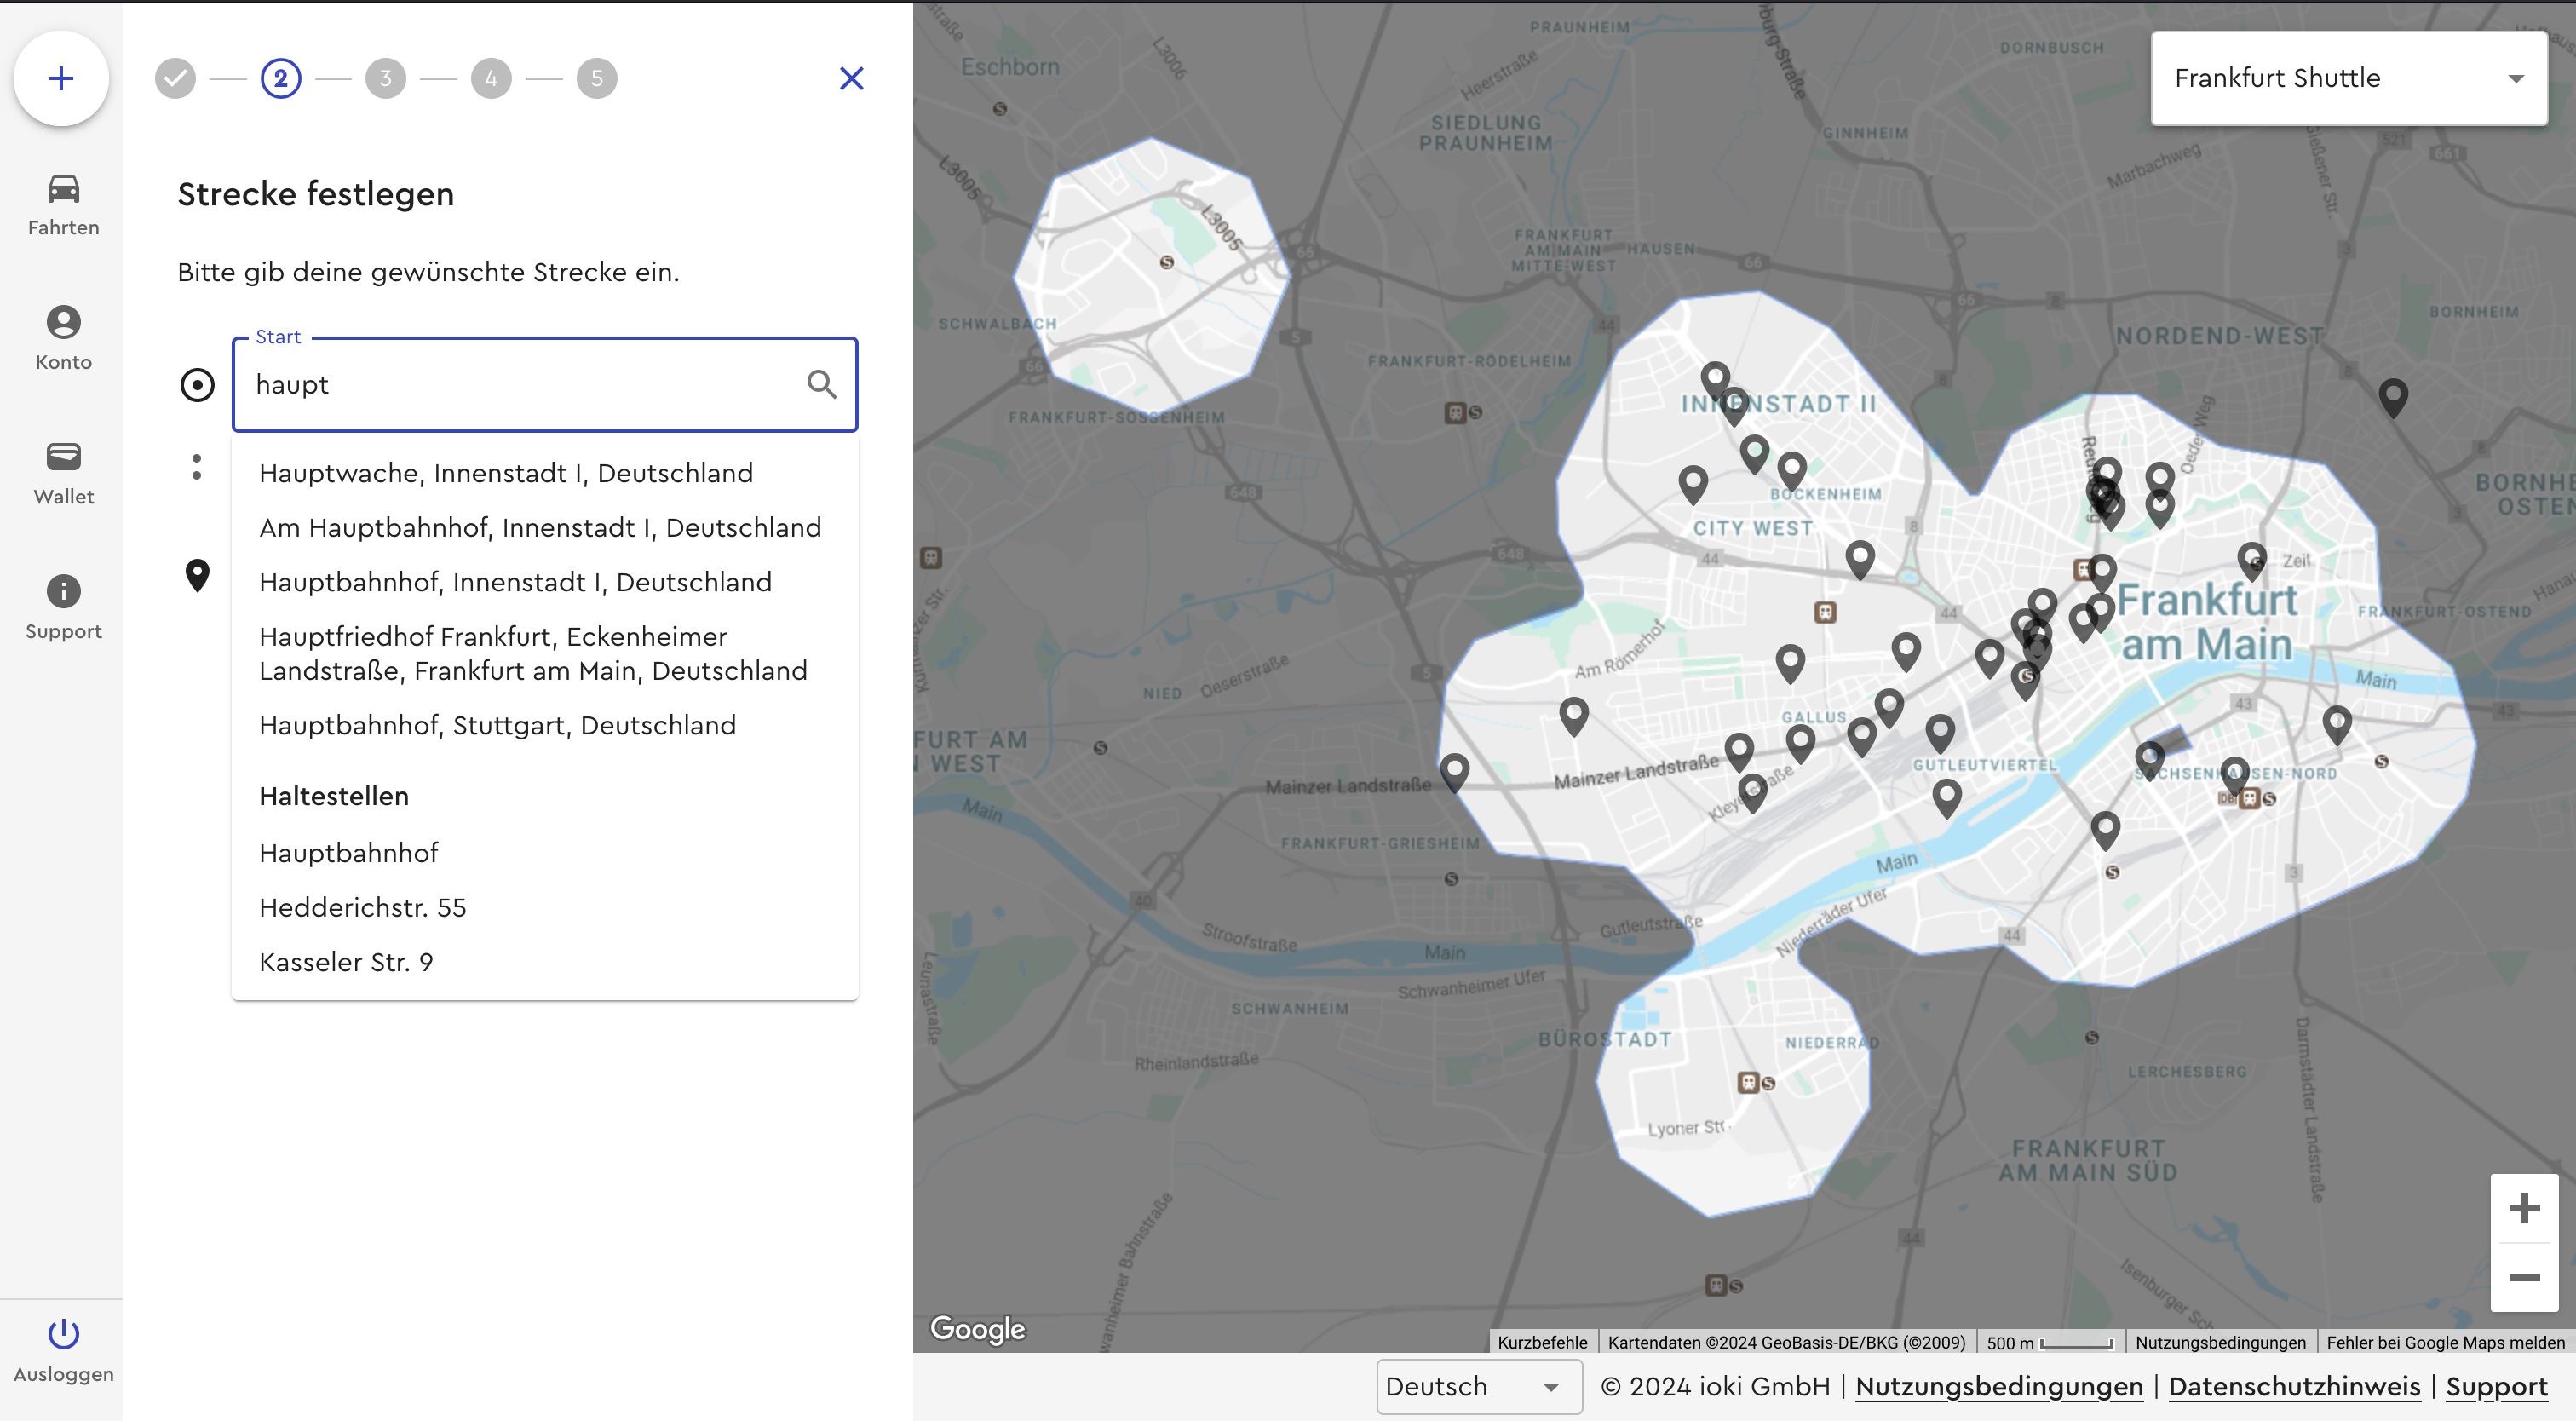Choose Hauptwache, Innenstadt I suggestion
2576x1421 pixels.
click(545, 473)
